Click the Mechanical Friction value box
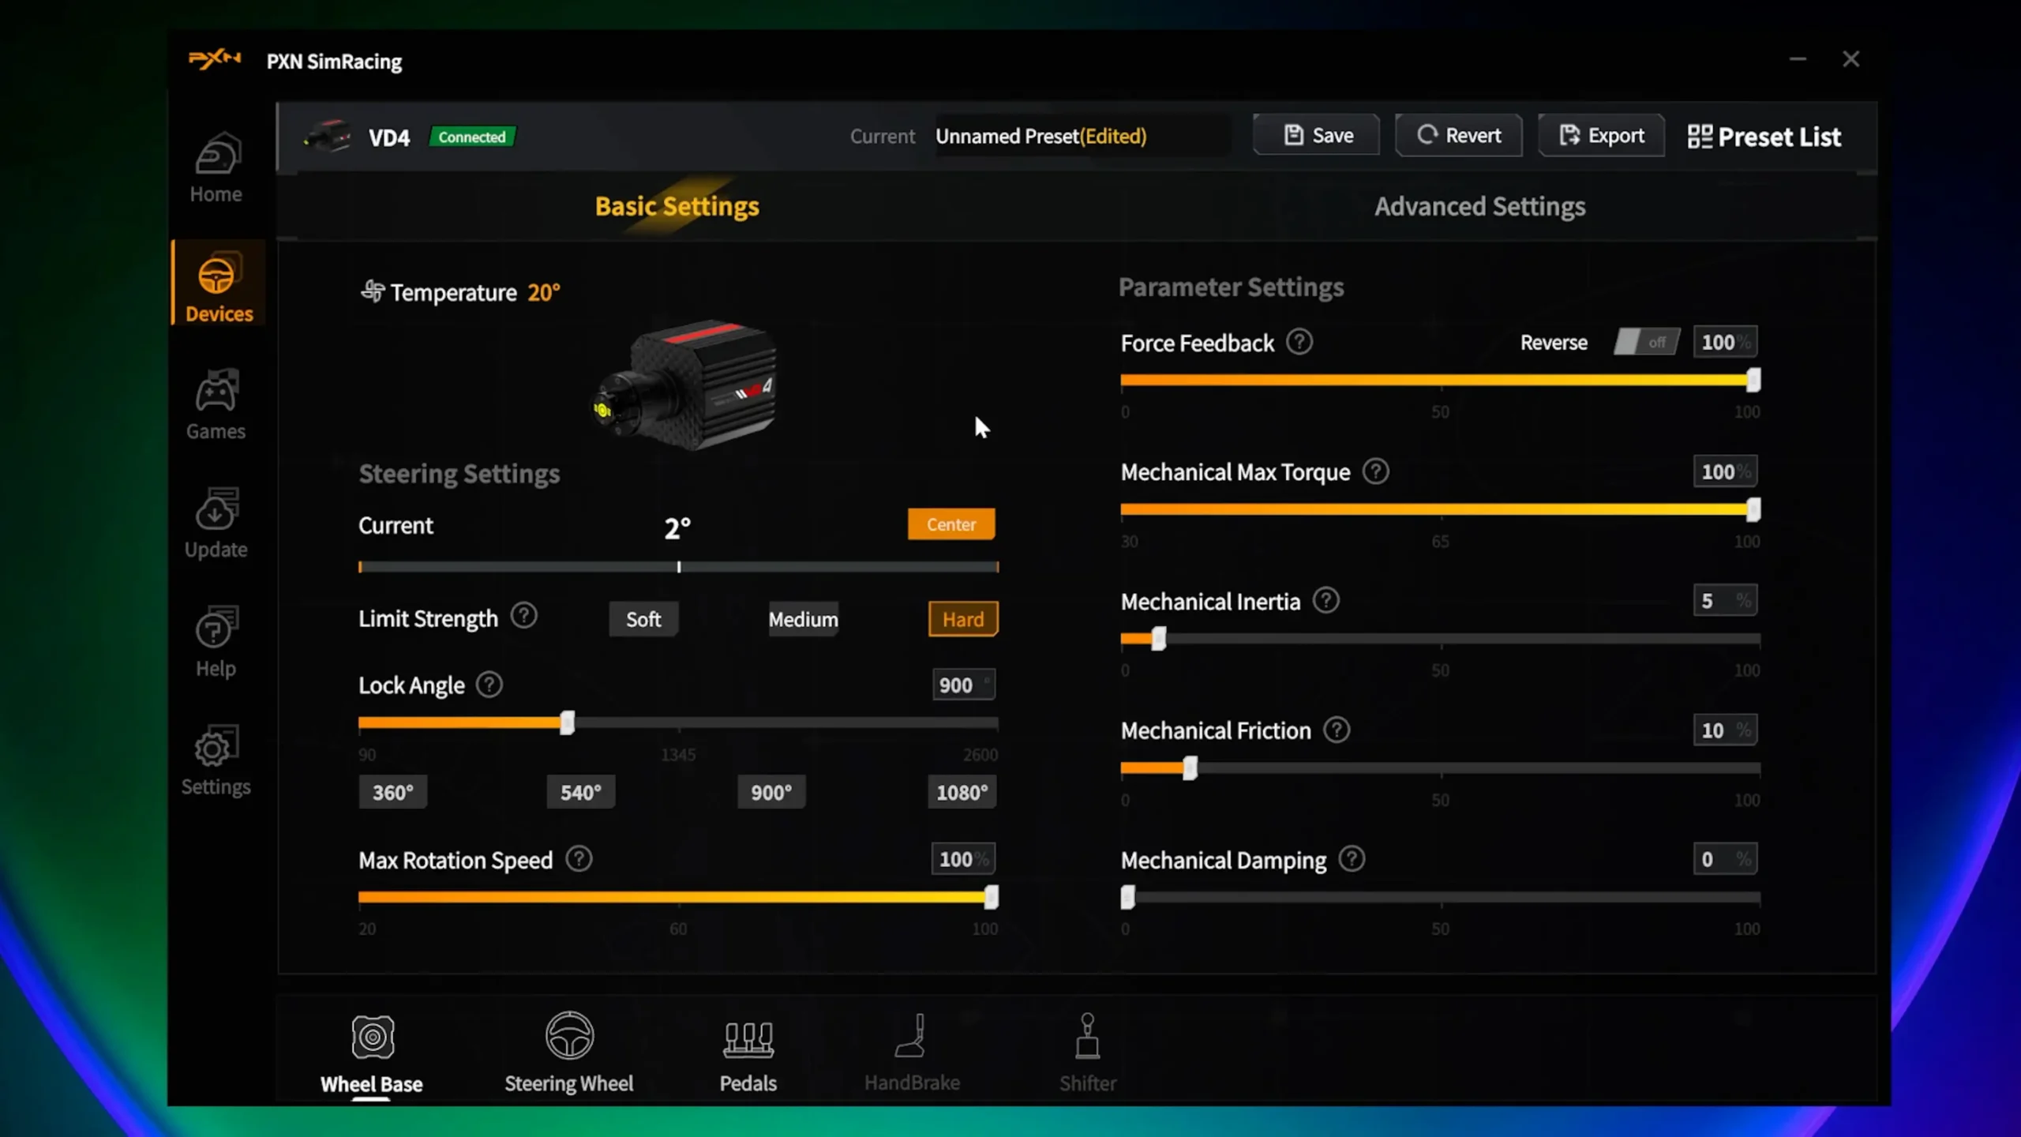The image size is (2021, 1137). (x=1725, y=730)
